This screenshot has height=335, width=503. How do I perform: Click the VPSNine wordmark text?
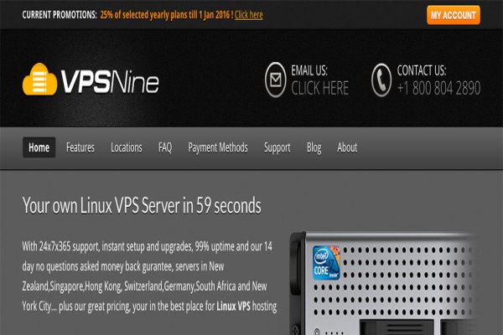point(110,81)
